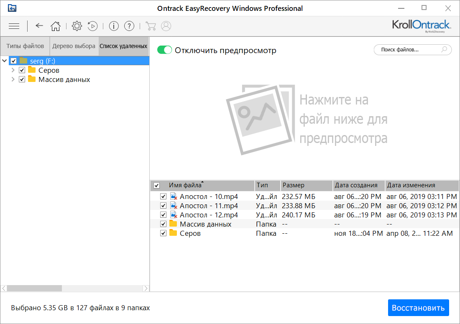Select Массив данных row in file list

tap(304, 224)
